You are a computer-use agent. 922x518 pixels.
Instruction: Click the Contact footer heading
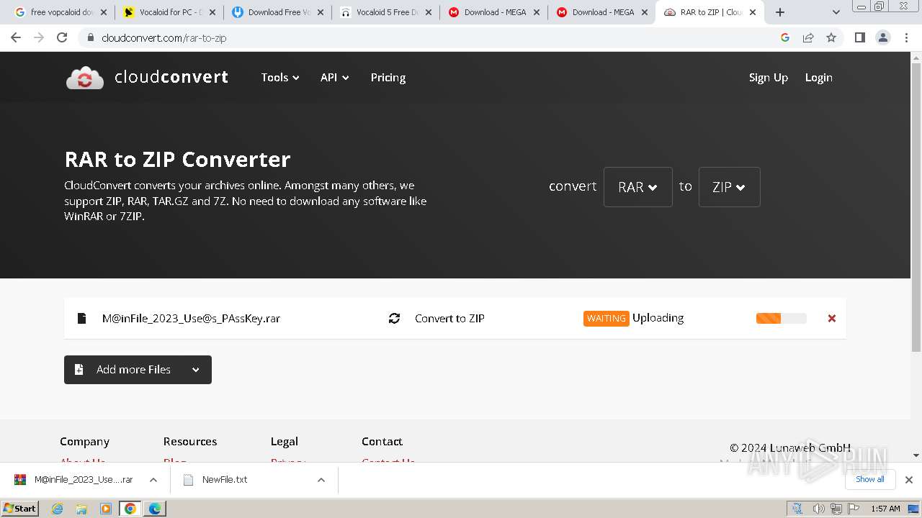tap(382, 442)
